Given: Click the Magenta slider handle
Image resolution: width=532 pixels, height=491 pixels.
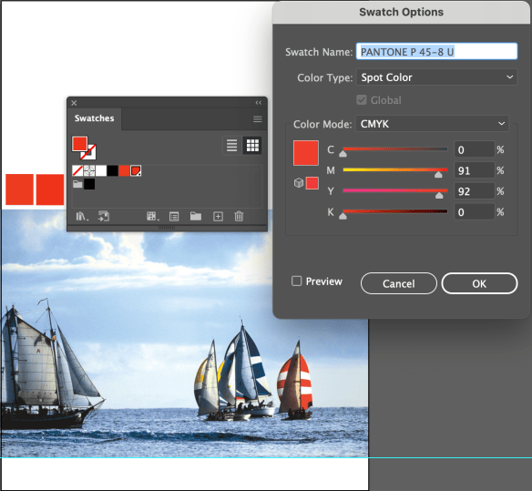Looking at the screenshot, I should point(438,175).
